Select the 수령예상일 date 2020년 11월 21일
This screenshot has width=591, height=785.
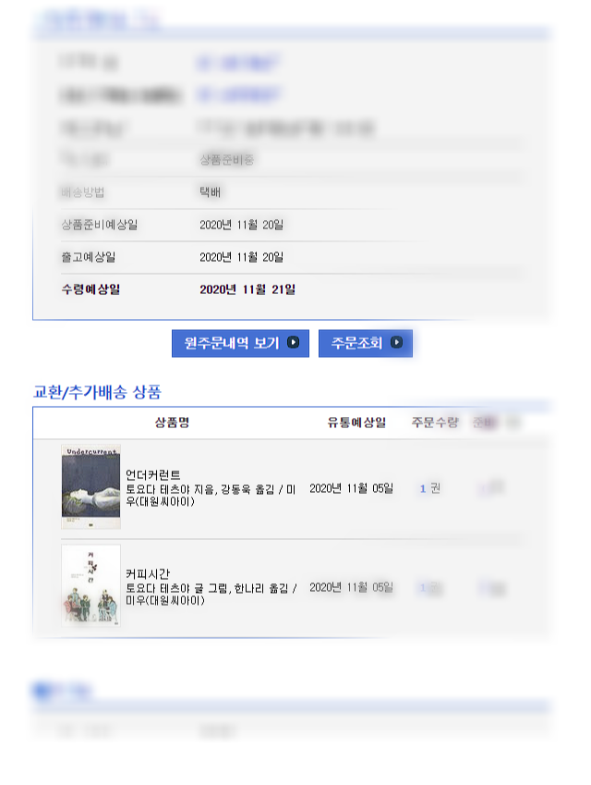247,289
